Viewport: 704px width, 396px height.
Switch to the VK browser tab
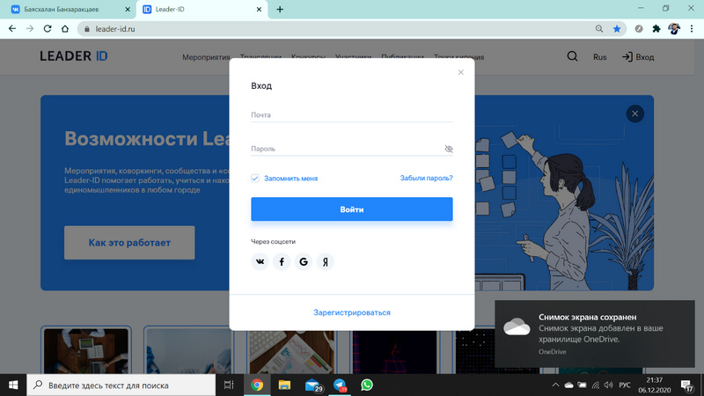pyautogui.click(x=62, y=9)
